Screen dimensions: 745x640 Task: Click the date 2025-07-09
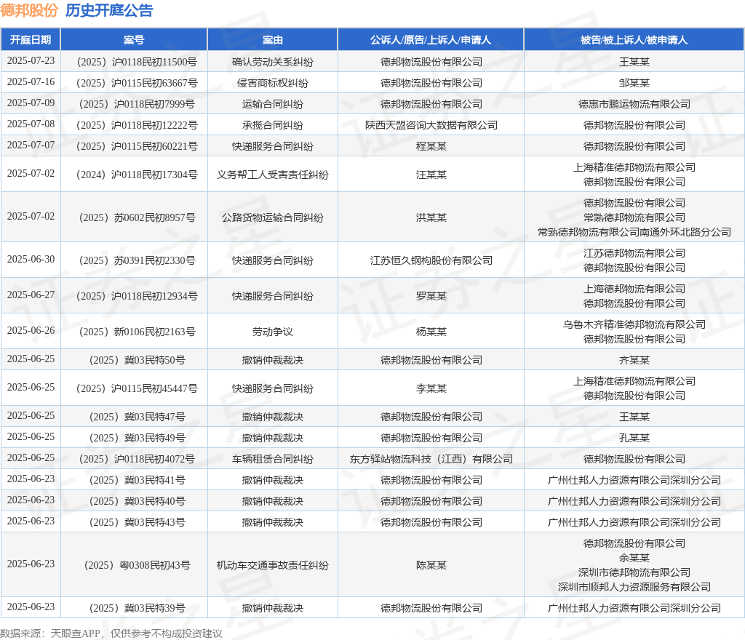tap(31, 103)
